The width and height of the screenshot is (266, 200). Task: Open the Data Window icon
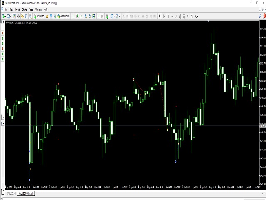point(18,16)
